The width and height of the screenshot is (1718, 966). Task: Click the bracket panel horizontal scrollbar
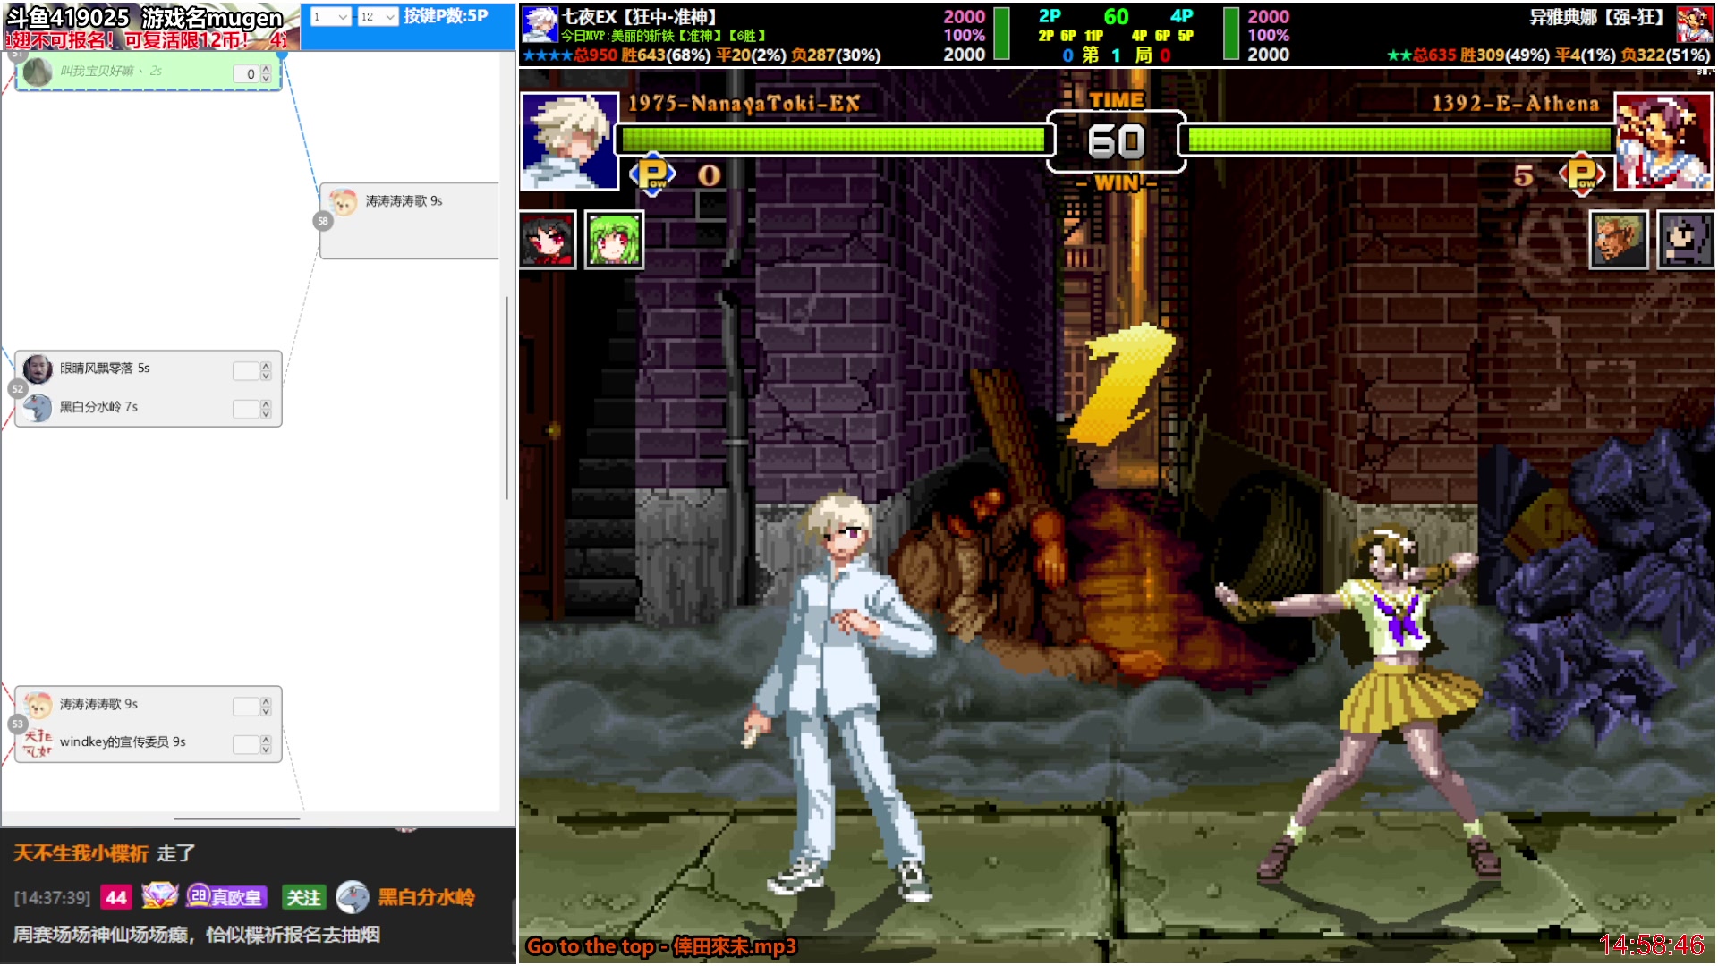(237, 818)
